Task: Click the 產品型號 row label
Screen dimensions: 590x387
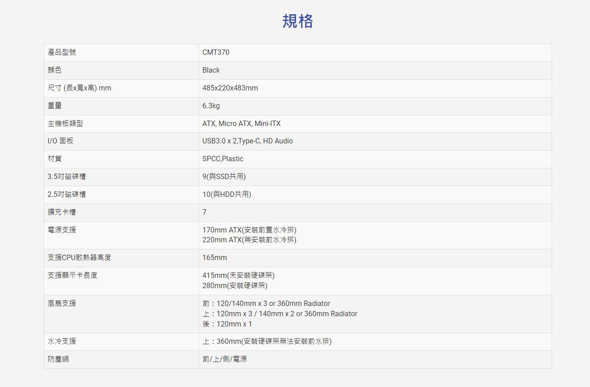Action: 62,52
